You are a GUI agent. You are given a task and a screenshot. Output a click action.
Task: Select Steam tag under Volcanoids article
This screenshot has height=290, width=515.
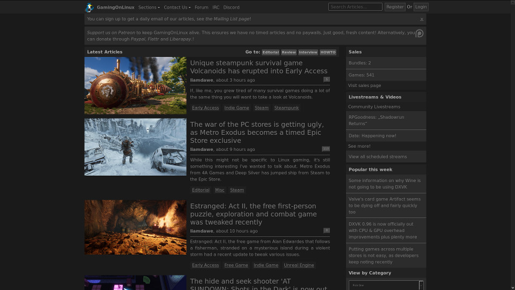[261, 108]
